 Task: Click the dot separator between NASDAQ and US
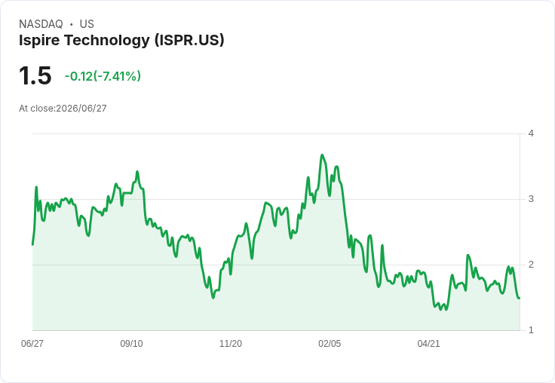point(72,24)
